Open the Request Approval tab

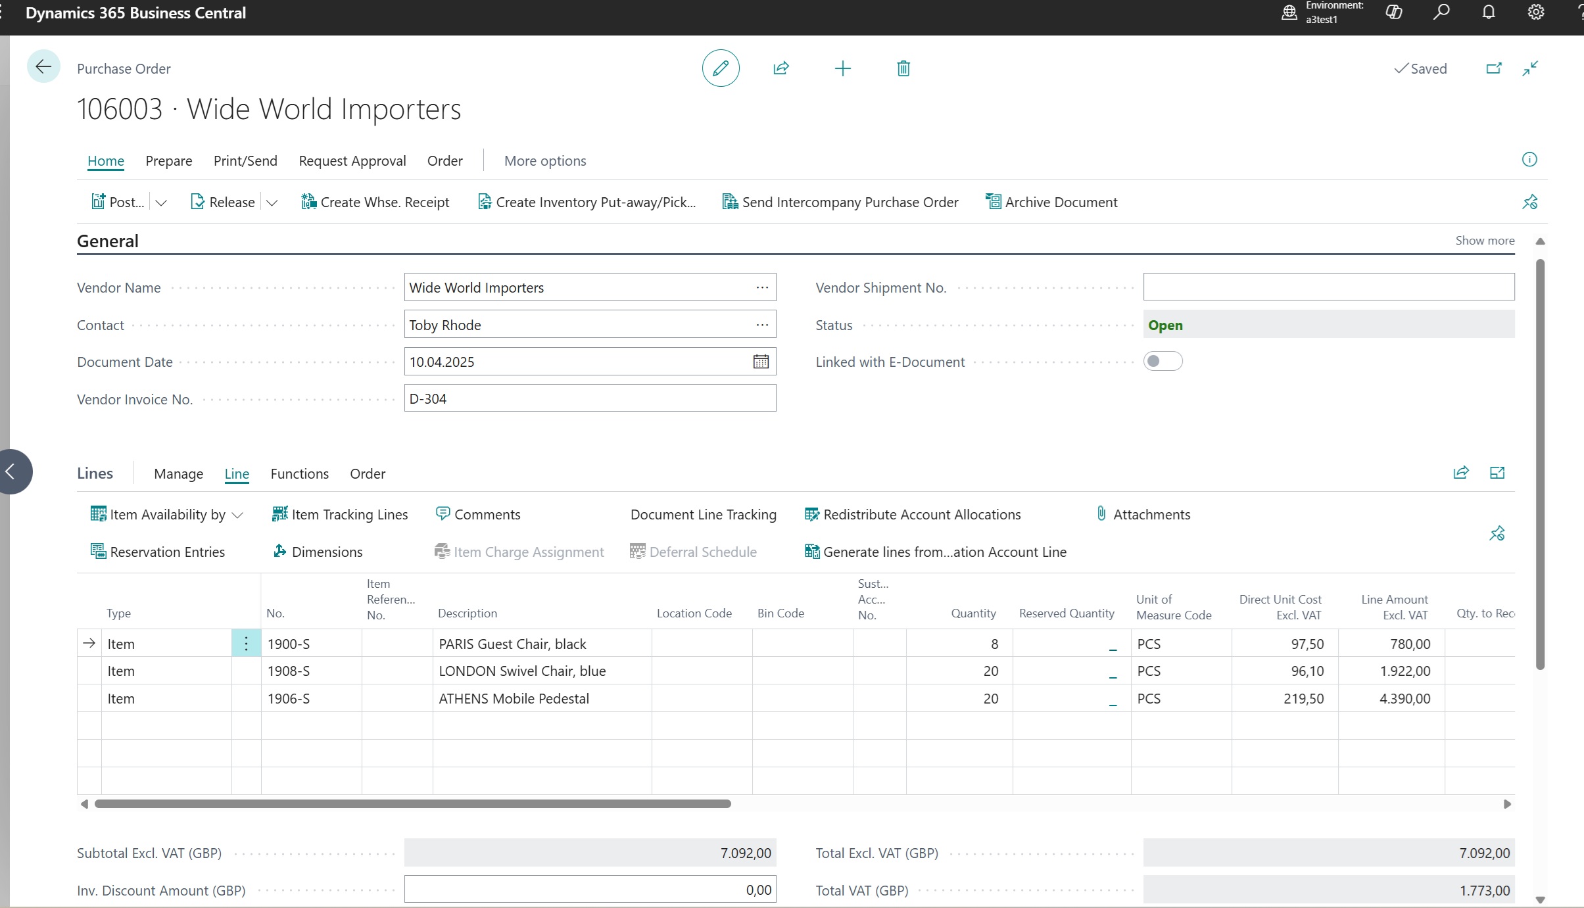pos(352,160)
